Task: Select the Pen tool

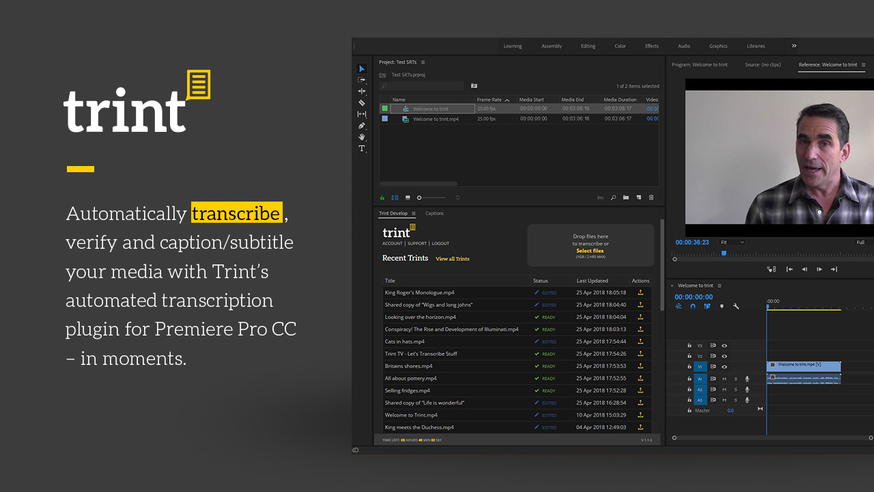Action: (362, 126)
